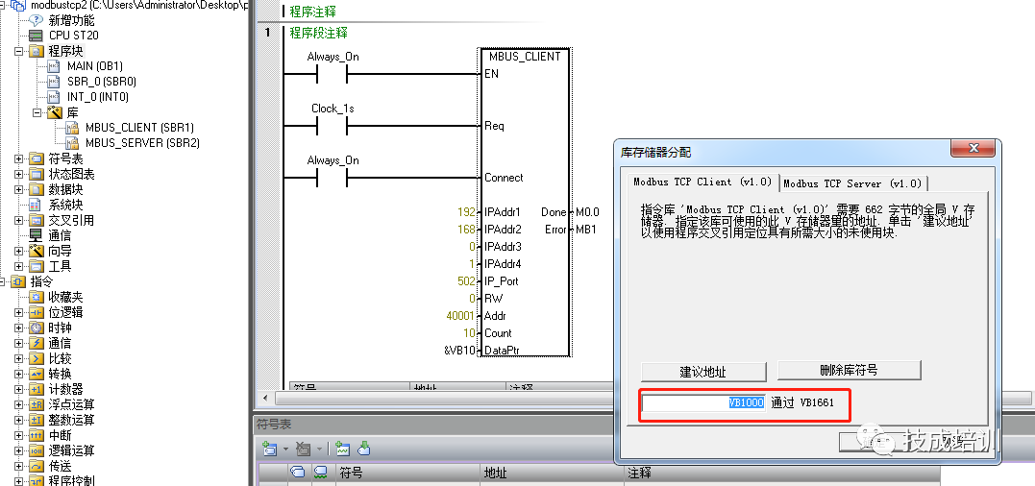Click the 收藏夹 favorites icon
The height and width of the screenshot is (486, 1035).
click(36, 298)
